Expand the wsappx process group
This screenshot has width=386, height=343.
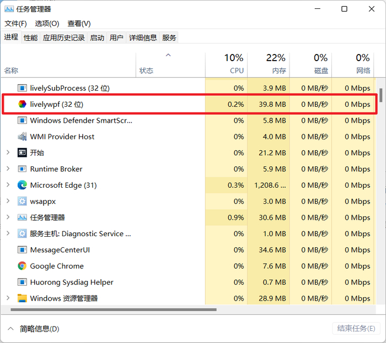pyautogui.click(x=8, y=201)
